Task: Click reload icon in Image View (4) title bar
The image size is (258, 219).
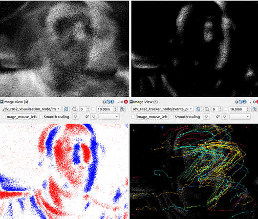Action: (108, 102)
